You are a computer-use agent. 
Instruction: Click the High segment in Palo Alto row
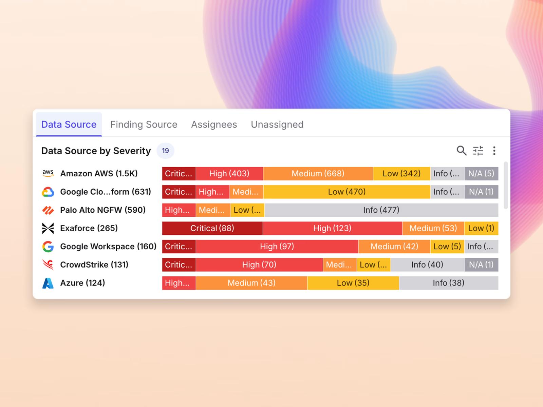(x=179, y=210)
